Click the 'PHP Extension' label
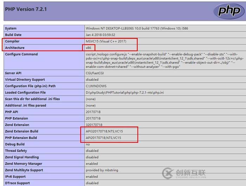This screenshot has height=186, width=246. coord(17,118)
